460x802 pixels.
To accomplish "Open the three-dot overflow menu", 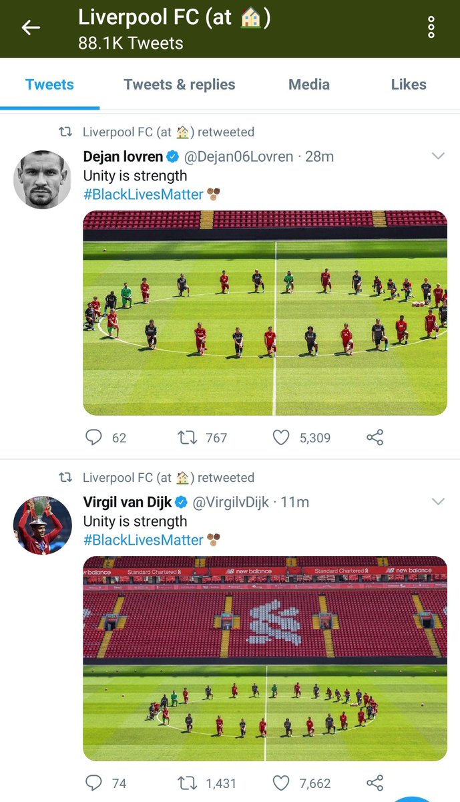I will (431, 27).
